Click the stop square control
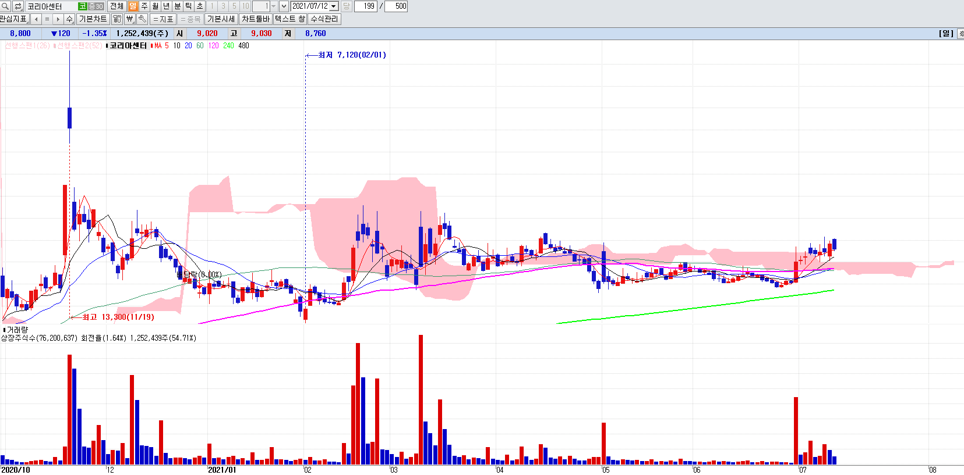This screenshot has width=964, height=475. click(47, 19)
